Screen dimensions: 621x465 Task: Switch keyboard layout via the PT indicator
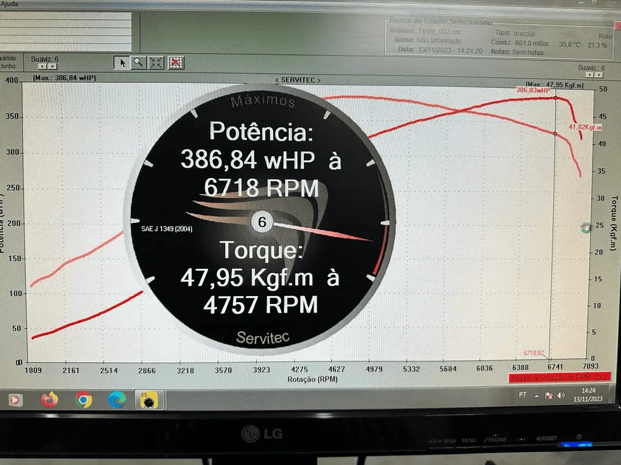pyautogui.click(x=522, y=395)
